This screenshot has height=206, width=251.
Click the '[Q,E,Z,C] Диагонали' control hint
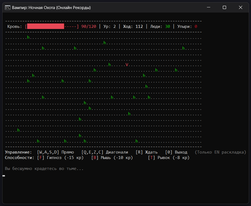pos(105,152)
